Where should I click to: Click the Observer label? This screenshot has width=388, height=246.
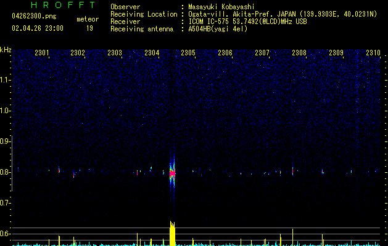(125, 7)
